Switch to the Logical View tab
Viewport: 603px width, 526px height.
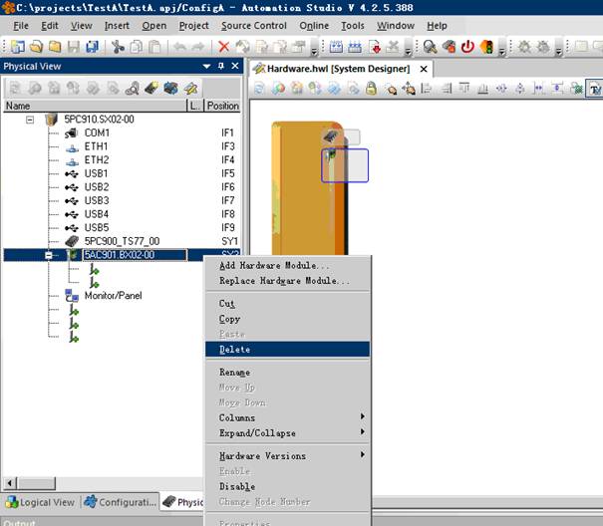(41, 502)
